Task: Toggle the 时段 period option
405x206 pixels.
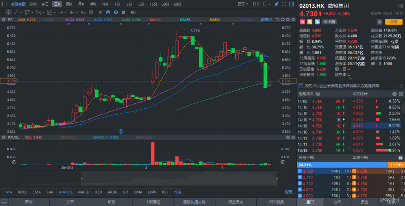Action: pos(177,192)
